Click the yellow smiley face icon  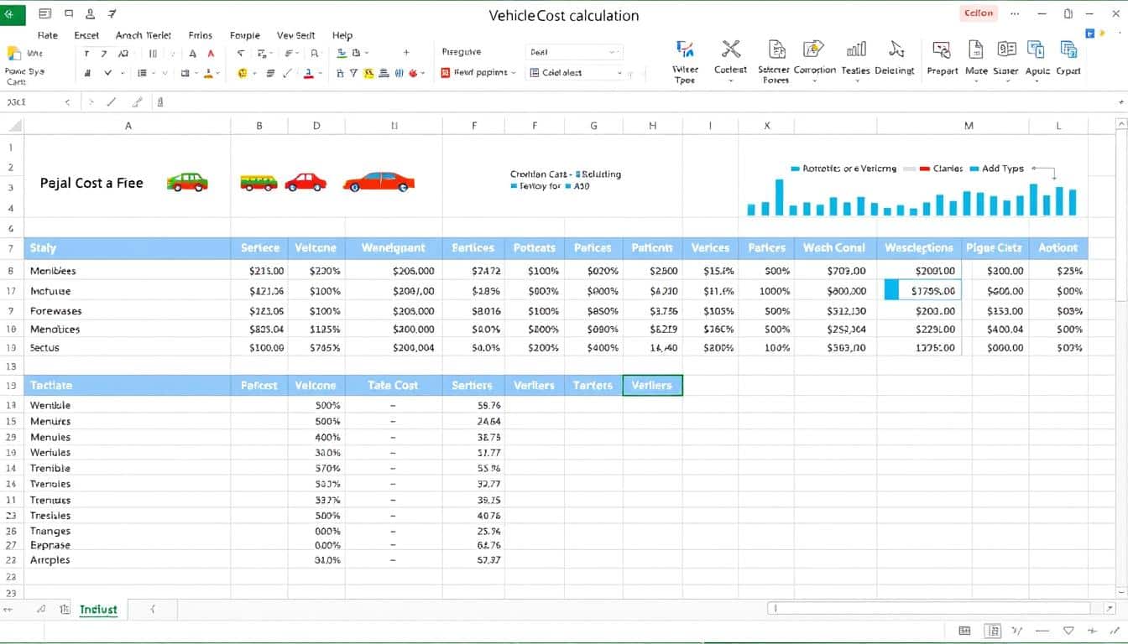pos(243,73)
